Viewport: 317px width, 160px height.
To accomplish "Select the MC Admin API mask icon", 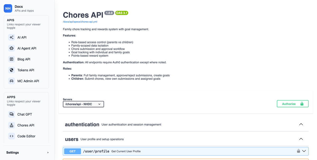I will point(12,81).
